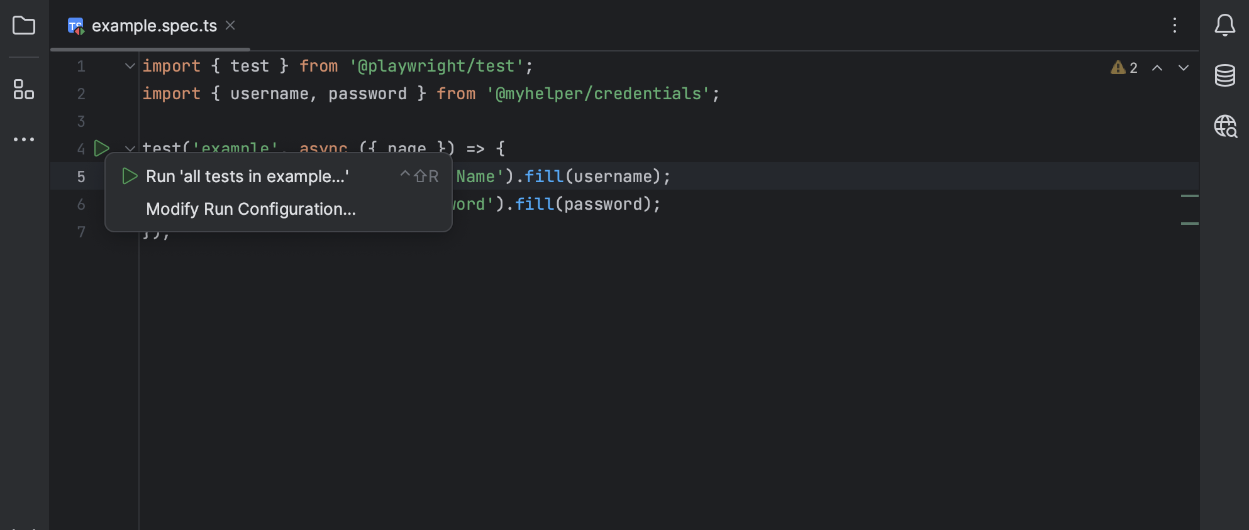
Task: Open the Project folder tool window
Action: coord(24,26)
